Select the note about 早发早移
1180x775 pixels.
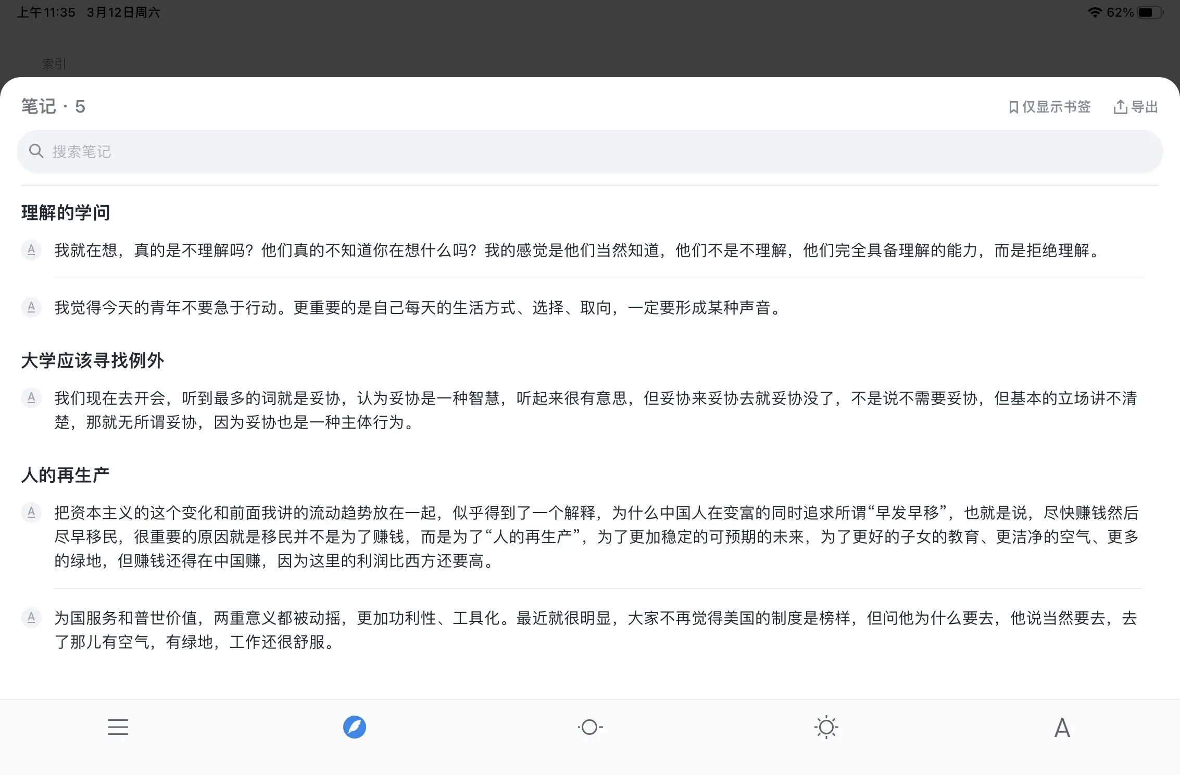(x=595, y=536)
